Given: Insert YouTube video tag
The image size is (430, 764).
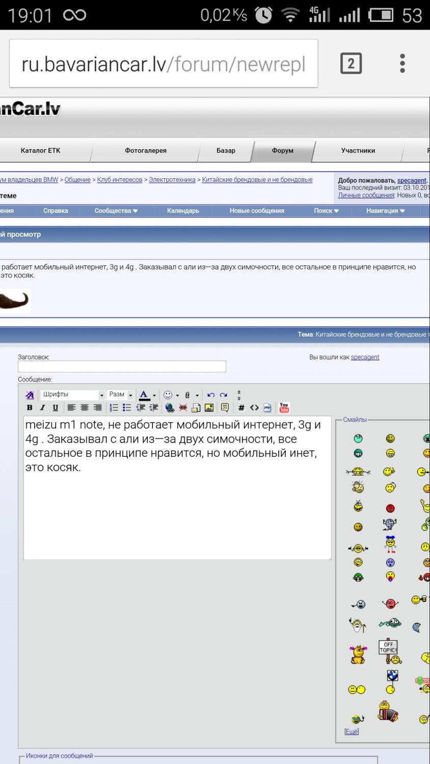Looking at the screenshot, I should (284, 407).
